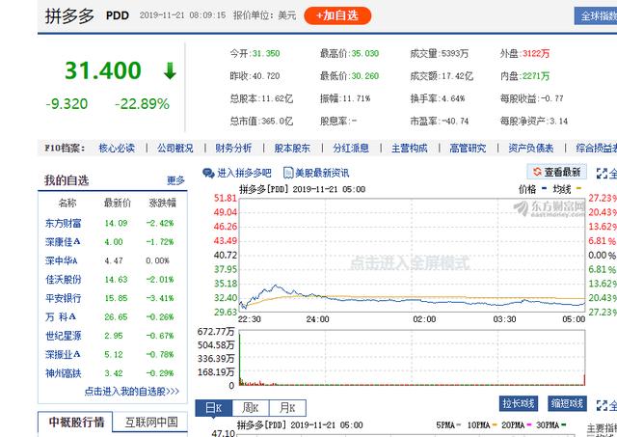This screenshot has width=617, height=437.
Task: Click the green down arrow beside price
Action: pyautogui.click(x=170, y=70)
